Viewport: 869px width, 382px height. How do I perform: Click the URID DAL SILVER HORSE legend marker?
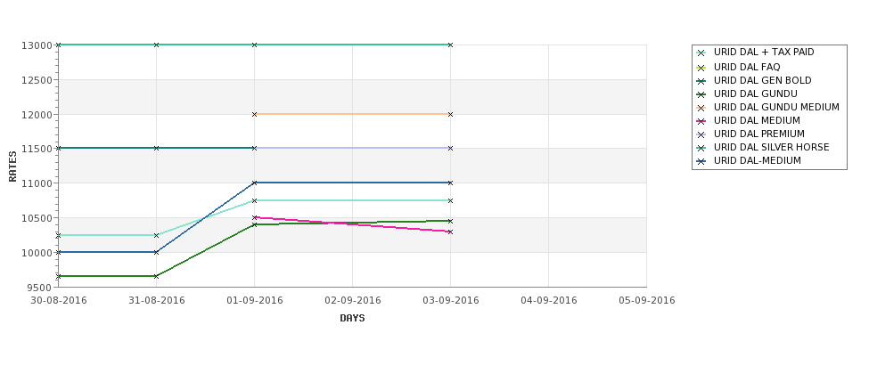point(701,148)
